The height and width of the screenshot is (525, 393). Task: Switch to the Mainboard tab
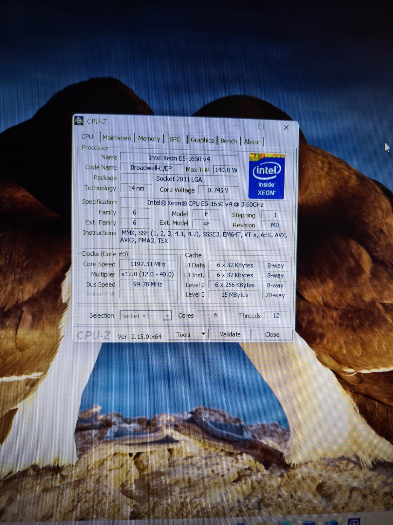117,138
